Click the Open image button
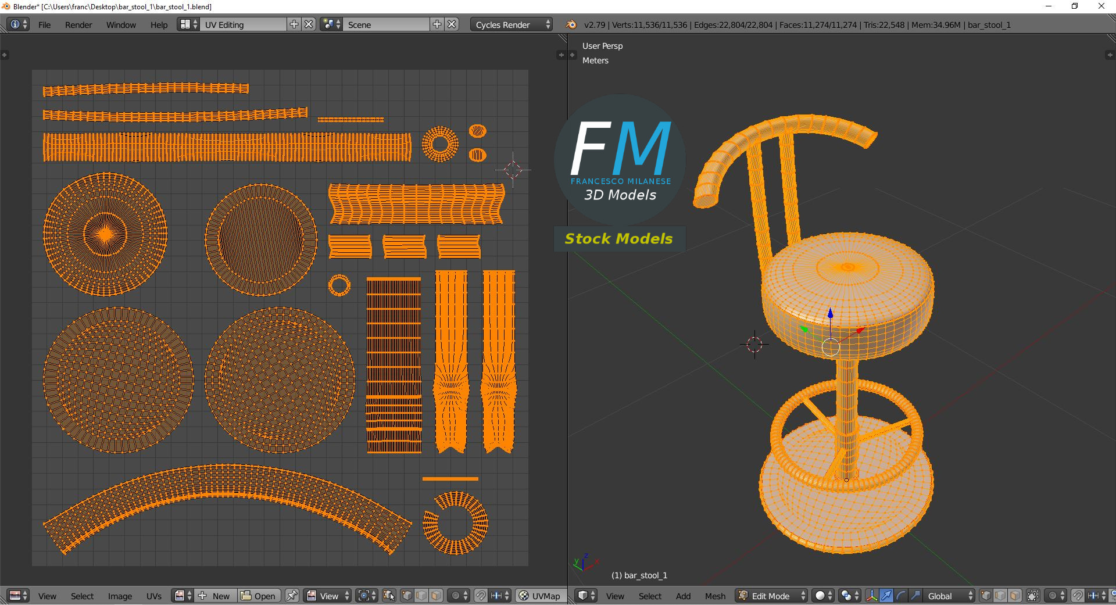1116x605 pixels. pyautogui.click(x=259, y=596)
